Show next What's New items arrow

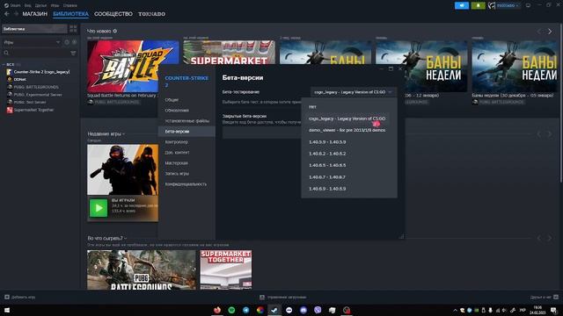click(550, 32)
